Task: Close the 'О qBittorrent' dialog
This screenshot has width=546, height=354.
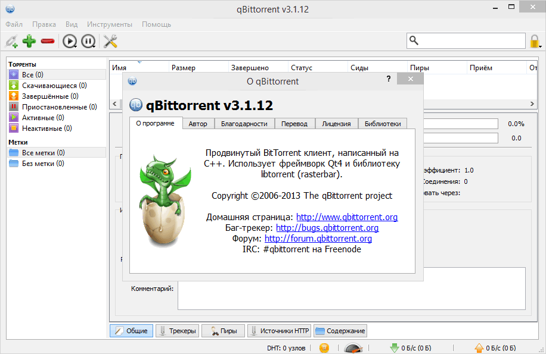Action: coord(411,79)
